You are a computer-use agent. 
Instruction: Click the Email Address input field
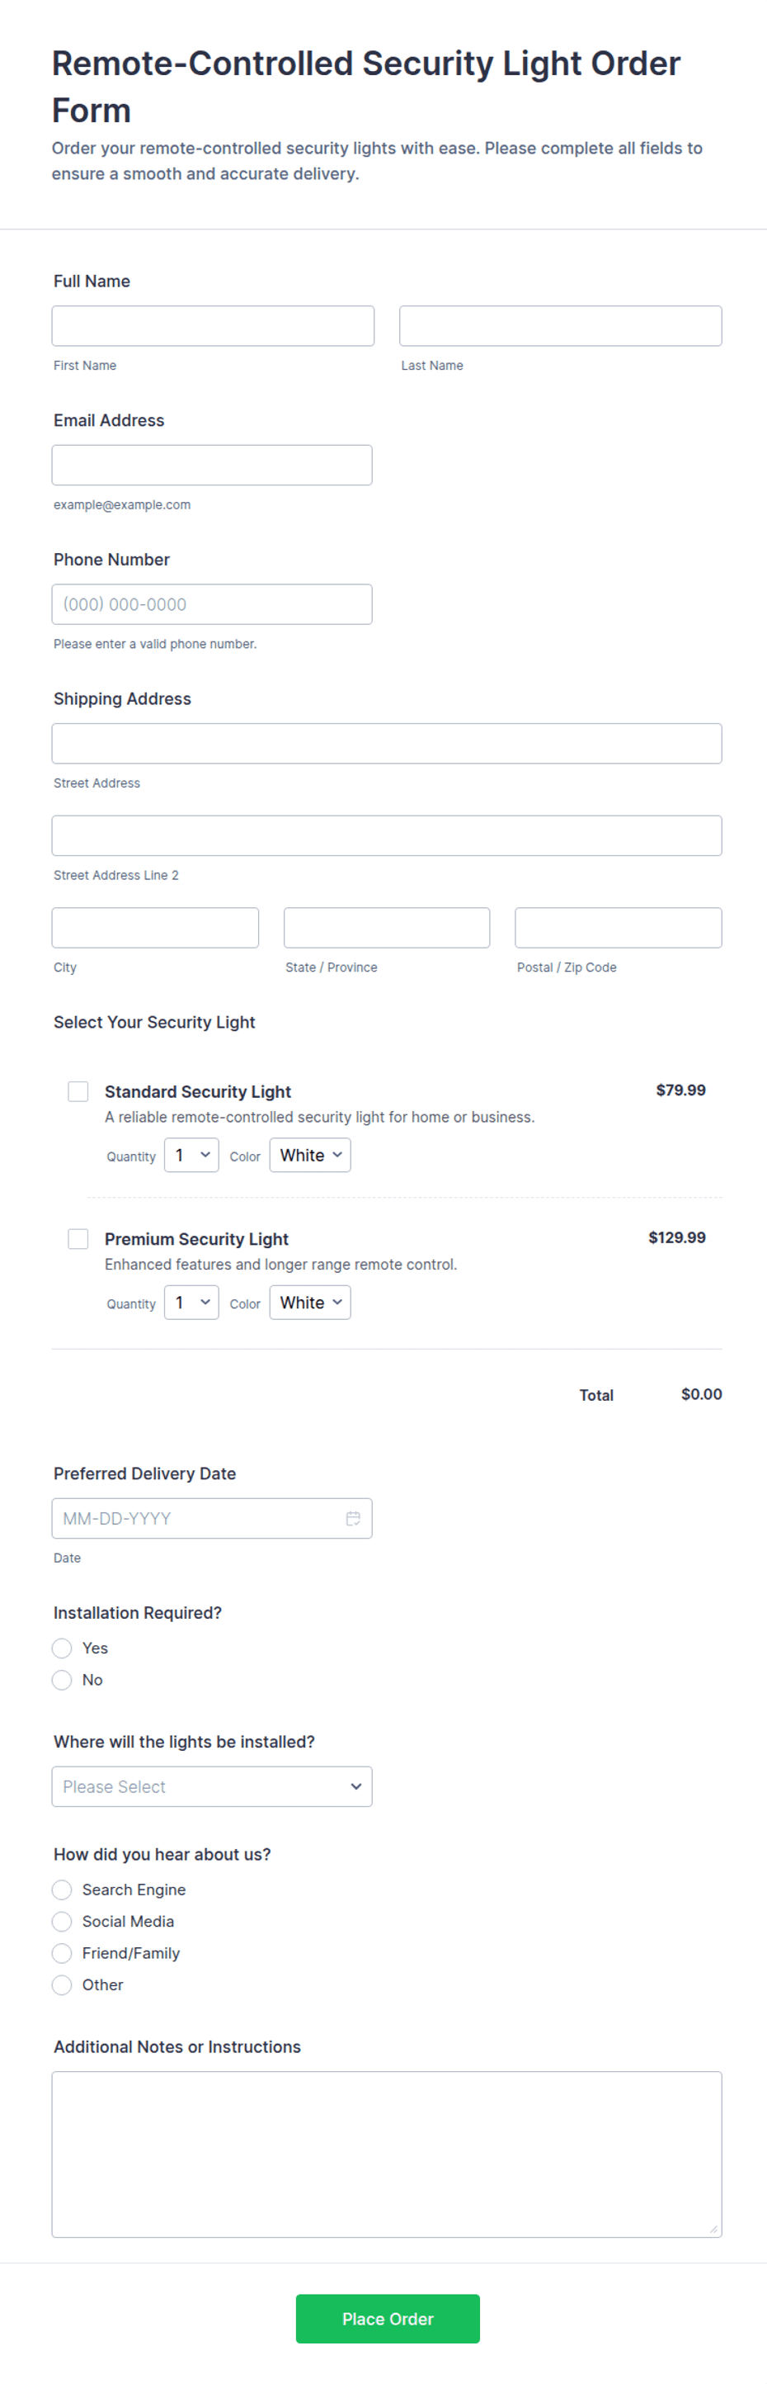[x=212, y=465]
